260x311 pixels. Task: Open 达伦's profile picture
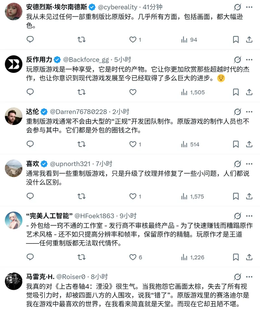(x=13, y=116)
